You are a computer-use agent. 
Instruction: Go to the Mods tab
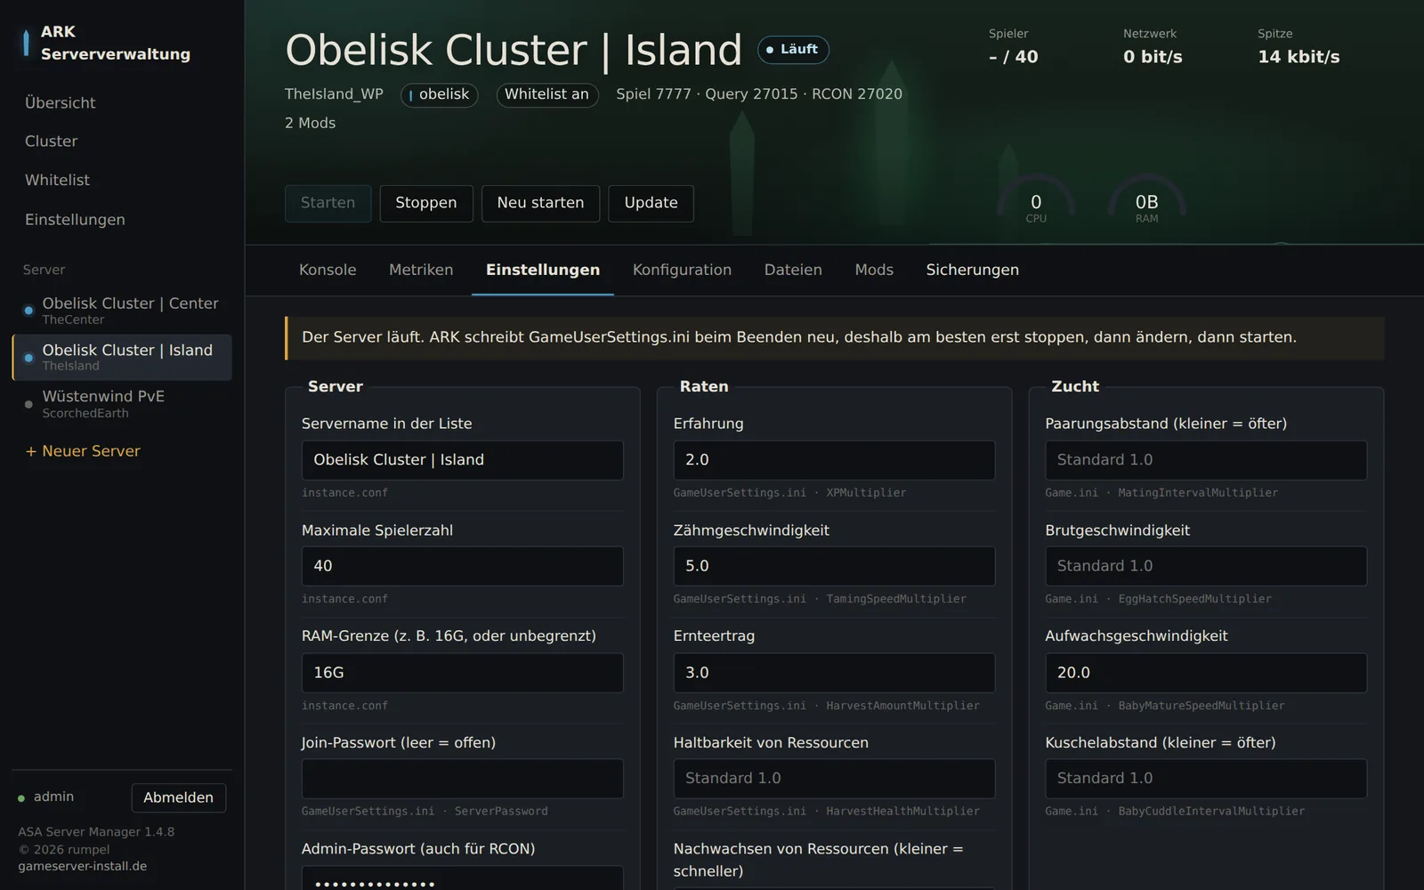pos(874,270)
